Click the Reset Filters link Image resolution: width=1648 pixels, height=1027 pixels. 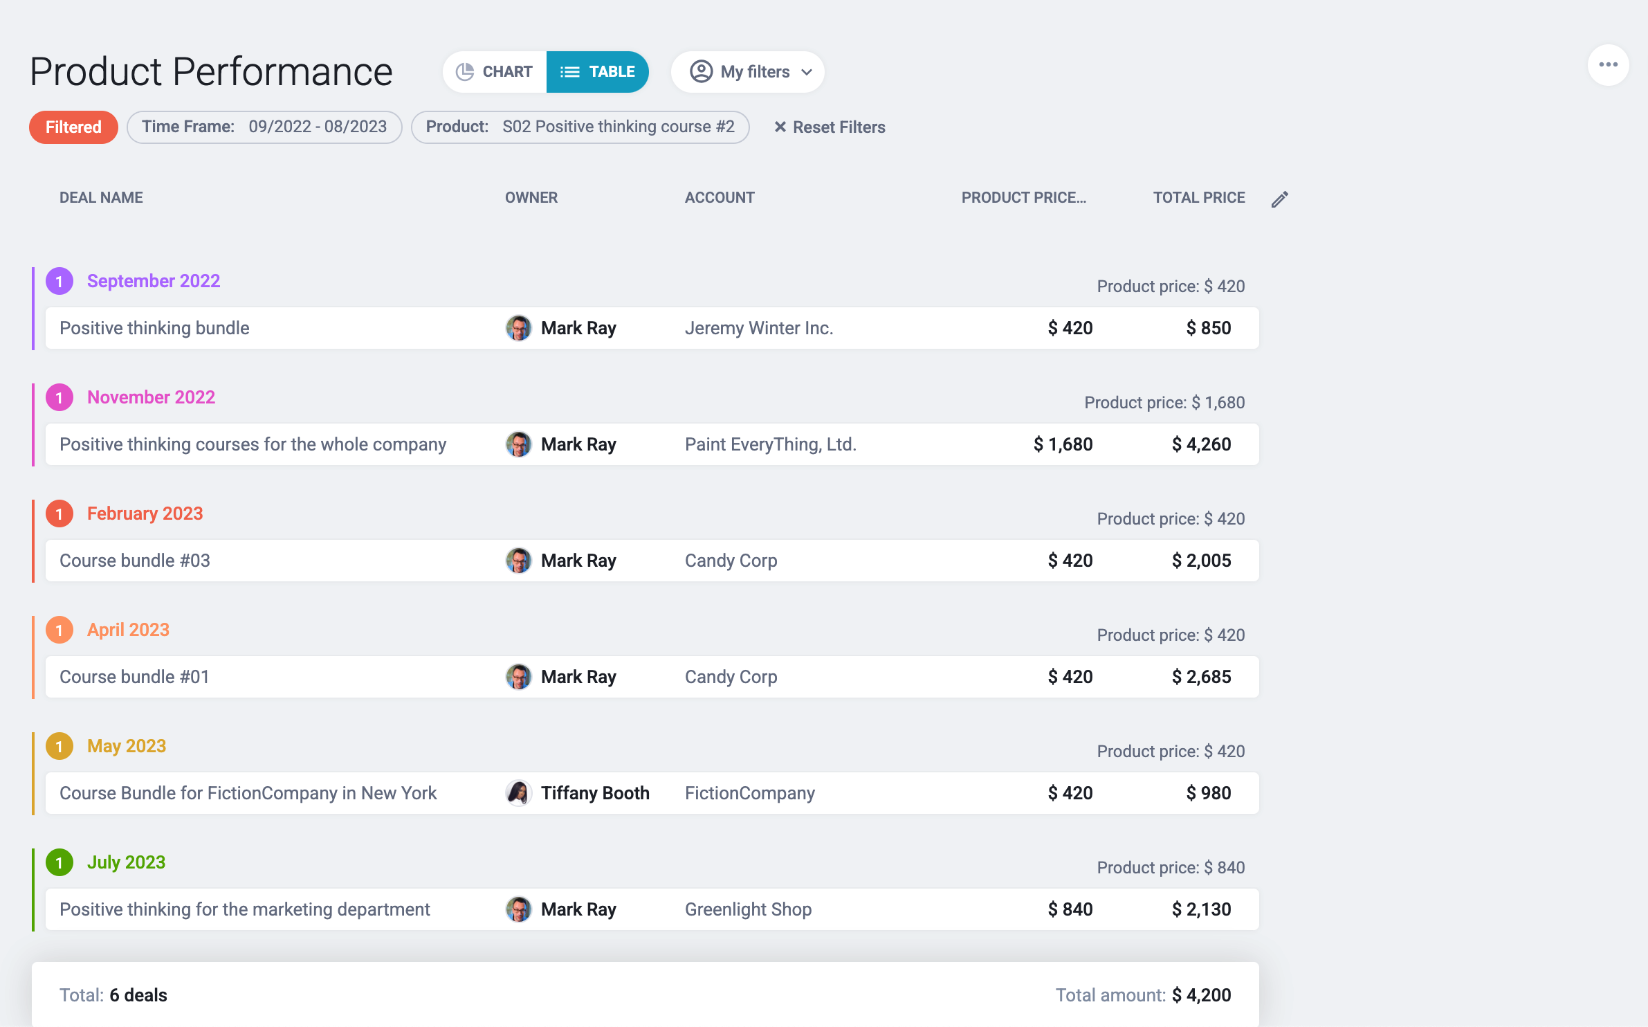(x=830, y=127)
